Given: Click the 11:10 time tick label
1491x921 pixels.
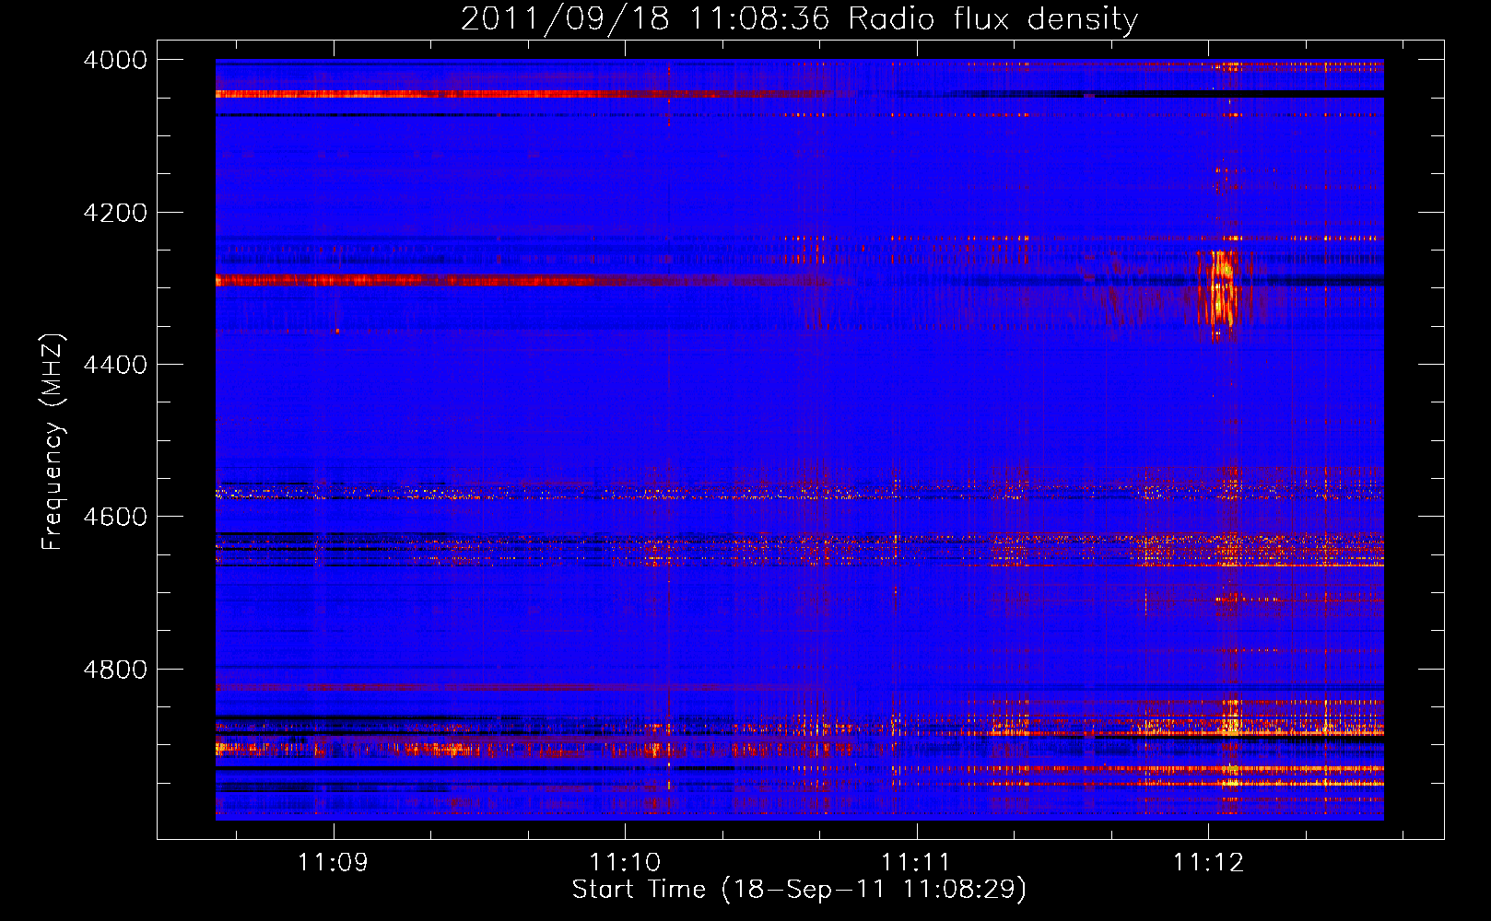Looking at the screenshot, I should (x=625, y=862).
